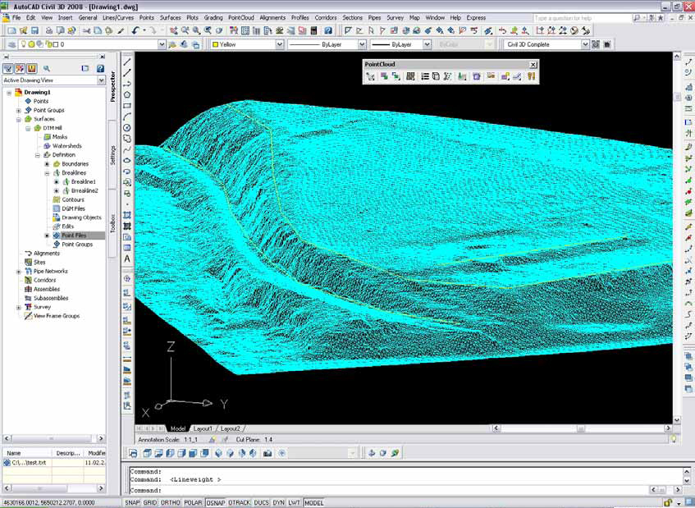Select the Text tool 'A' icon

pos(127,259)
